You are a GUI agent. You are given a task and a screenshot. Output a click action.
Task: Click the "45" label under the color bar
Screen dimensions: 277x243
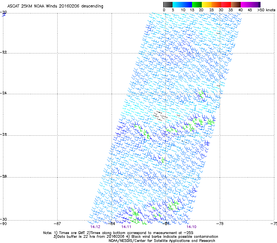point(250,10)
